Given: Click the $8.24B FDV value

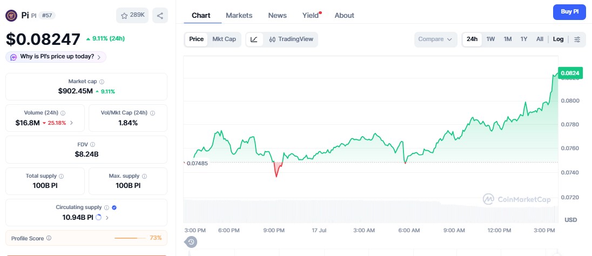Looking at the screenshot, I should (86, 154).
